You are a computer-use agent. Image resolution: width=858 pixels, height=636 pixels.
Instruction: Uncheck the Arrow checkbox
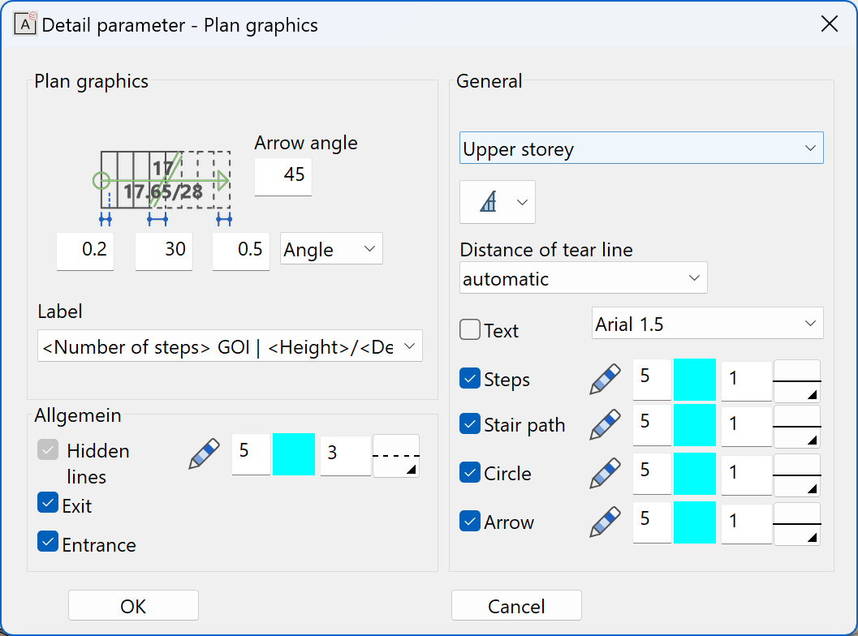tap(470, 521)
